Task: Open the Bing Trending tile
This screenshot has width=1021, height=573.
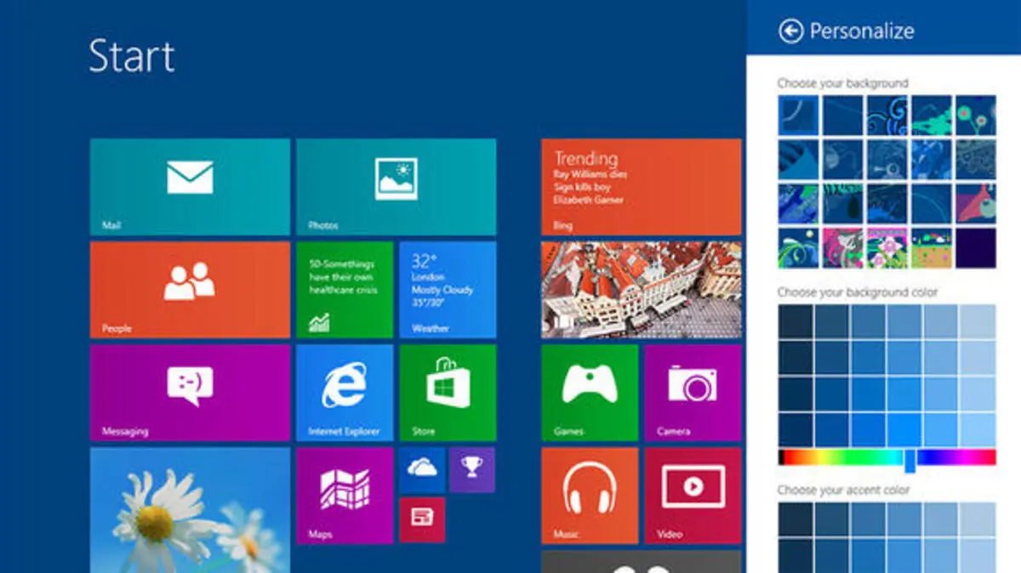Action: point(641,187)
